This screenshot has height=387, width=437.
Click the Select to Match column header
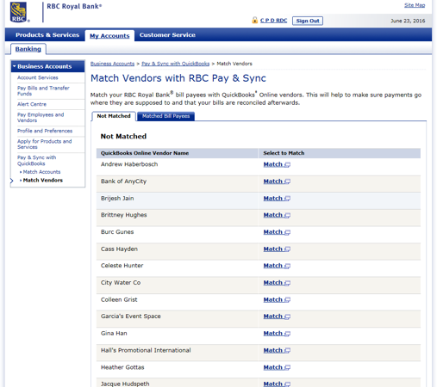point(284,153)
